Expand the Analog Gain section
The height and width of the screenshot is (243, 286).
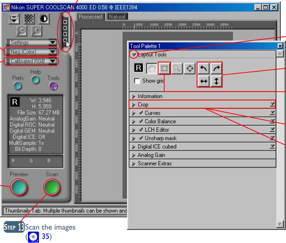[x=133, y=155]
